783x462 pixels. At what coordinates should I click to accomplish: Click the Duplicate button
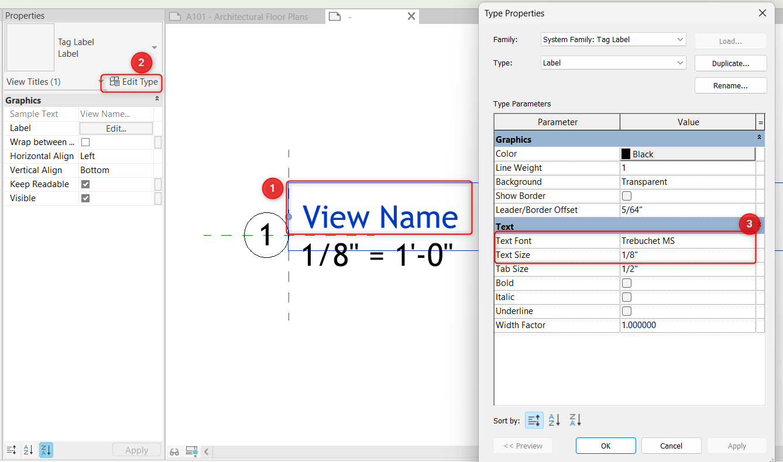coord(730,63)
